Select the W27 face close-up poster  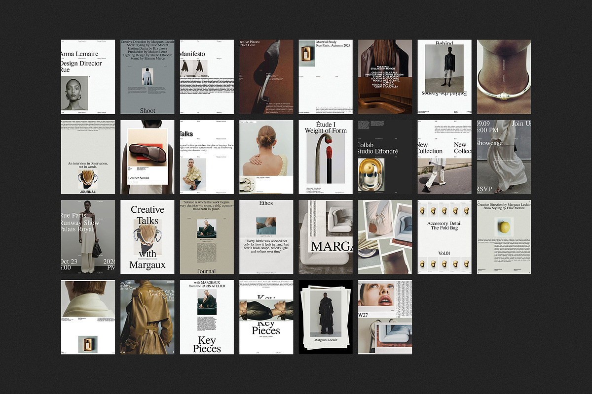(385, 317)
